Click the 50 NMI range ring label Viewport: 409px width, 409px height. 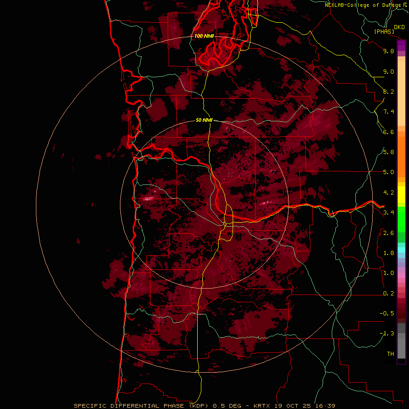click(204, 120)
